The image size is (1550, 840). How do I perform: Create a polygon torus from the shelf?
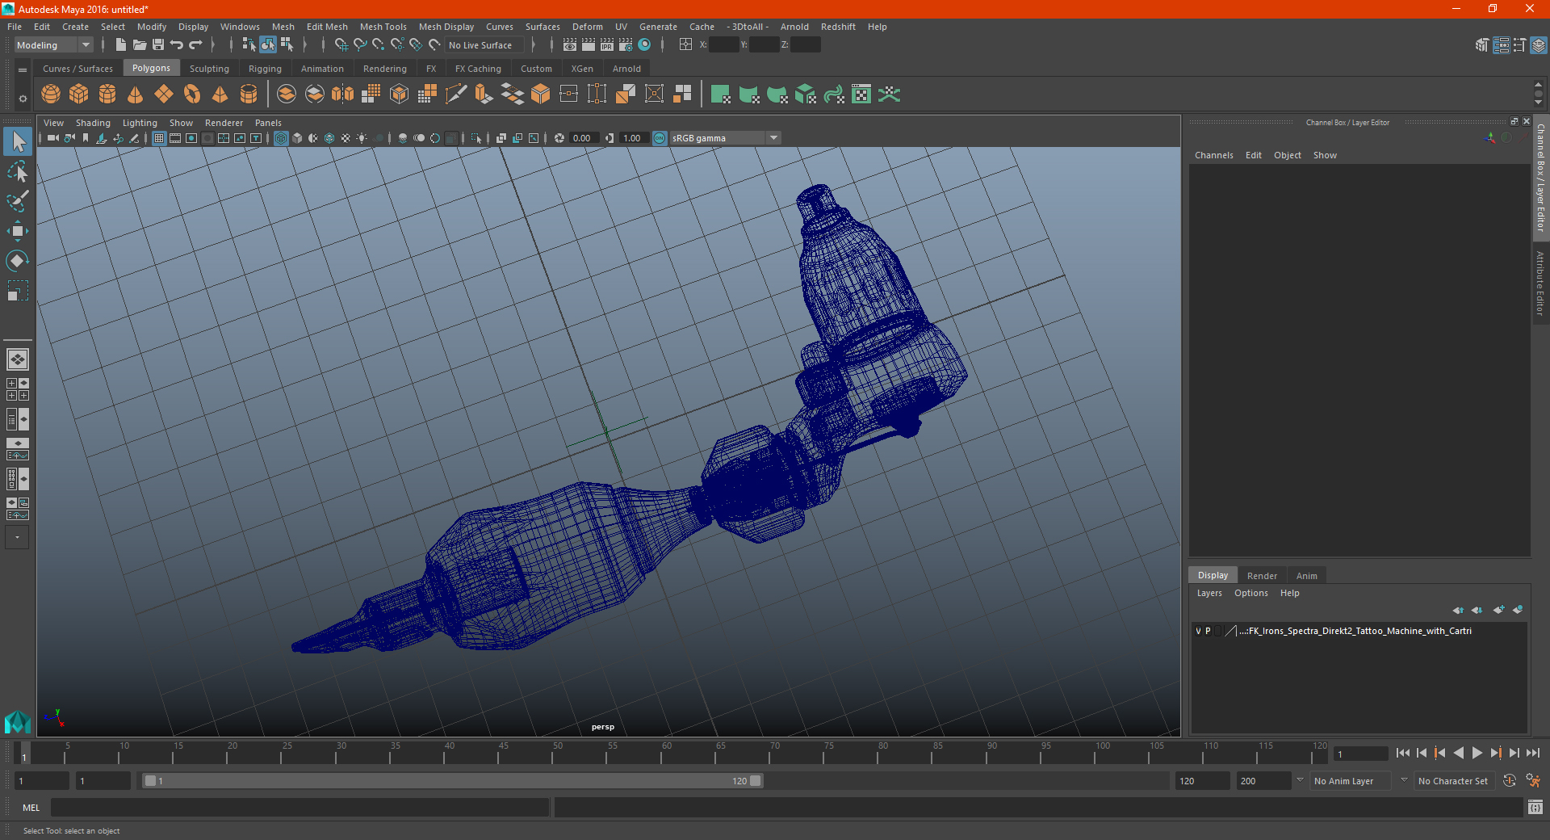click(192, 94)
